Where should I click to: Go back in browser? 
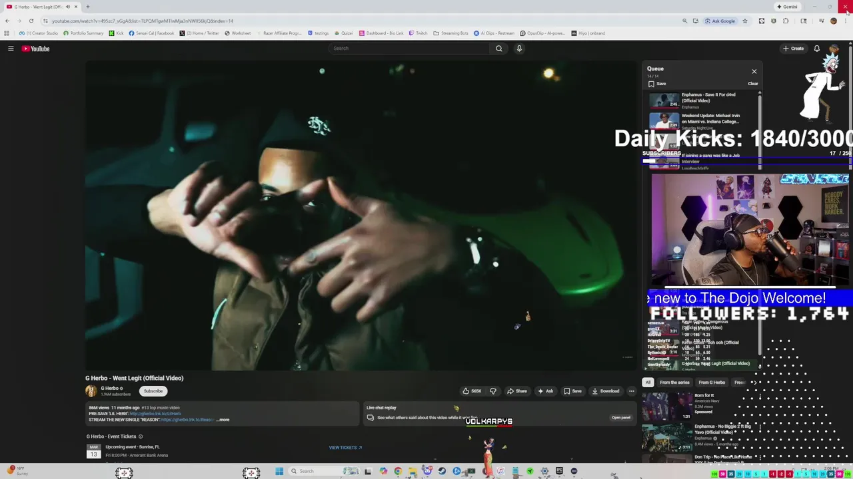point(7,21)
